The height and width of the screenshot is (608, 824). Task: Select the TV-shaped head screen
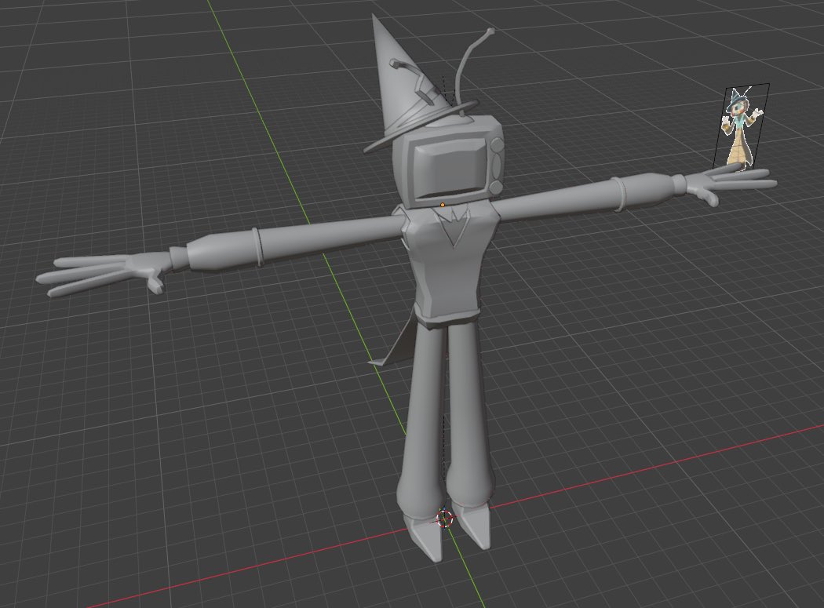[450, 168]
